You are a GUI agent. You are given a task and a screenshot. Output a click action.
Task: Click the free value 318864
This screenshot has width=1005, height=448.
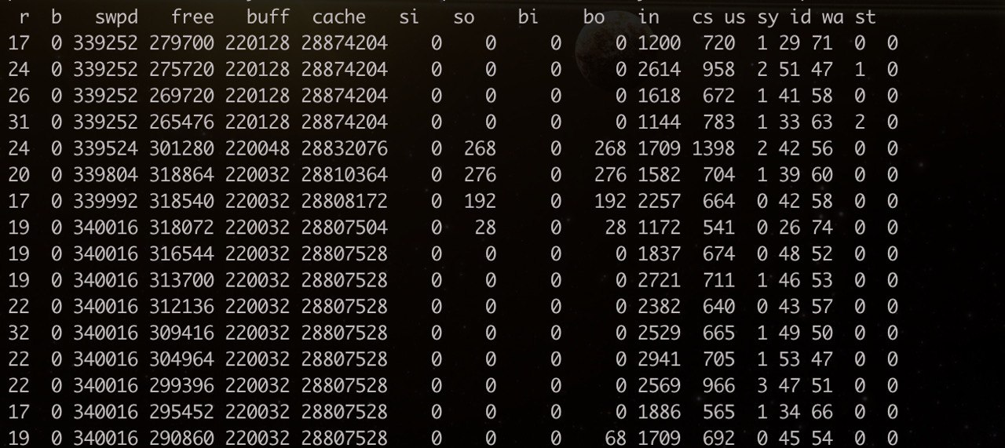point(181,174)
